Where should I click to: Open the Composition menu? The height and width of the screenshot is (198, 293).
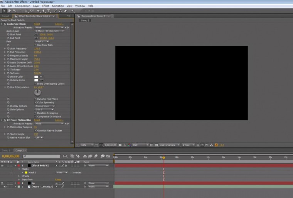pos(23,6)
